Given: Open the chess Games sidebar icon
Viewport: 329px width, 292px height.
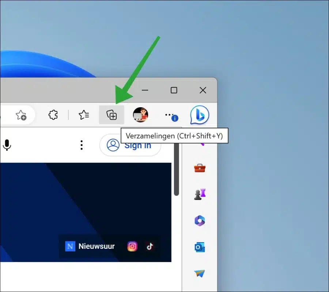Looking at the screenshot, I should click(200, 194).
